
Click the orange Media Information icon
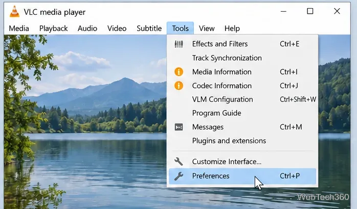pyautogui.click(x=178, y=72)
